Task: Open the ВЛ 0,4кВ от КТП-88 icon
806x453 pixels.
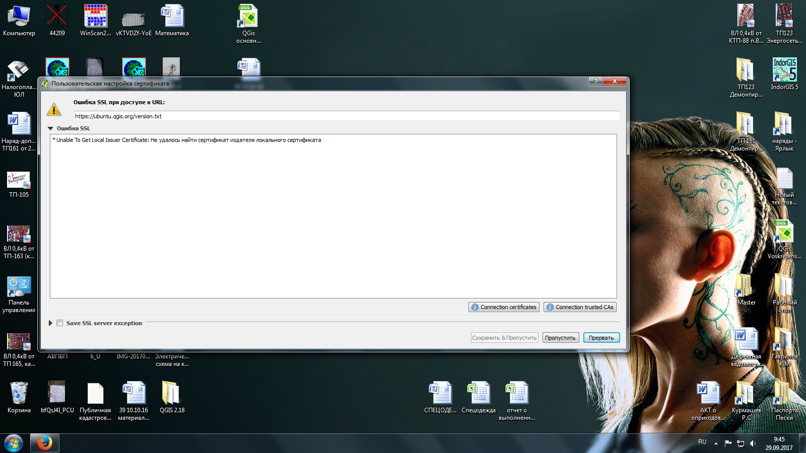Action: tap(746, 24)
